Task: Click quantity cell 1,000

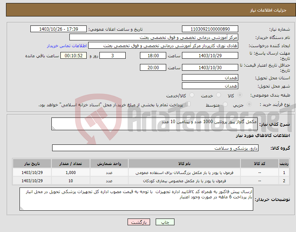Action: [71, 173]
